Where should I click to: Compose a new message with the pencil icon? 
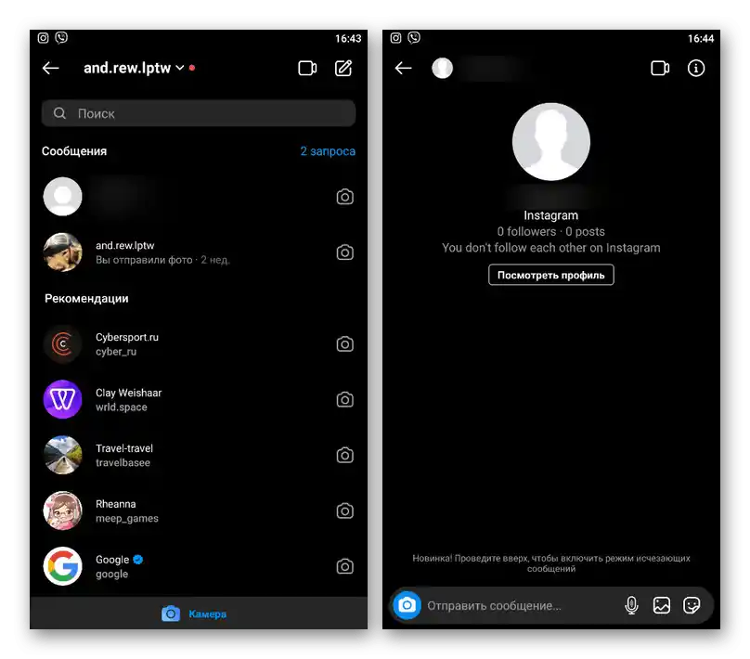tap(343, 68)
